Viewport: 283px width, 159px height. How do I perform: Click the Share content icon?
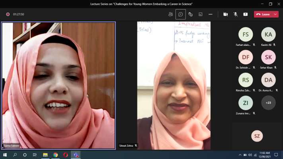click(x=246, y=14)
